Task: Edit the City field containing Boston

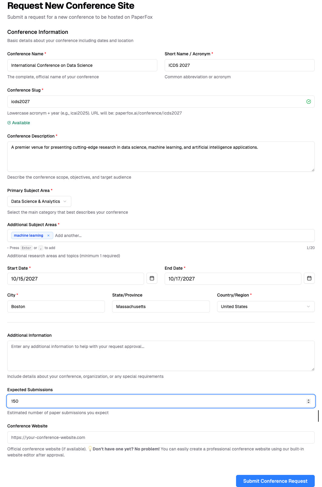Action: [56, 307]
